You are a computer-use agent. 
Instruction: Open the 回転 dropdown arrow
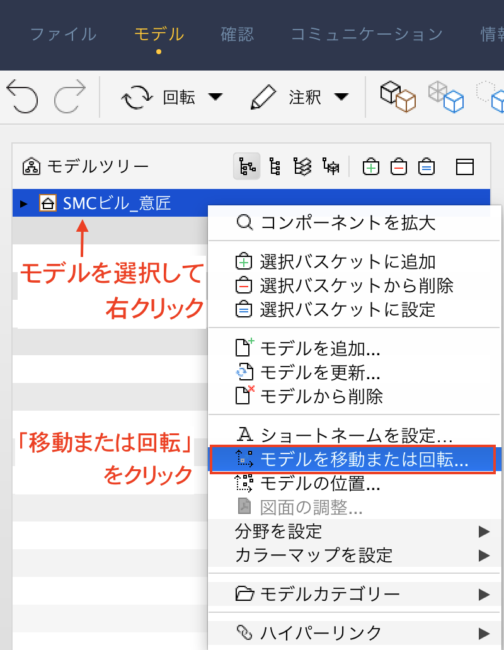[x=215, y=97]
